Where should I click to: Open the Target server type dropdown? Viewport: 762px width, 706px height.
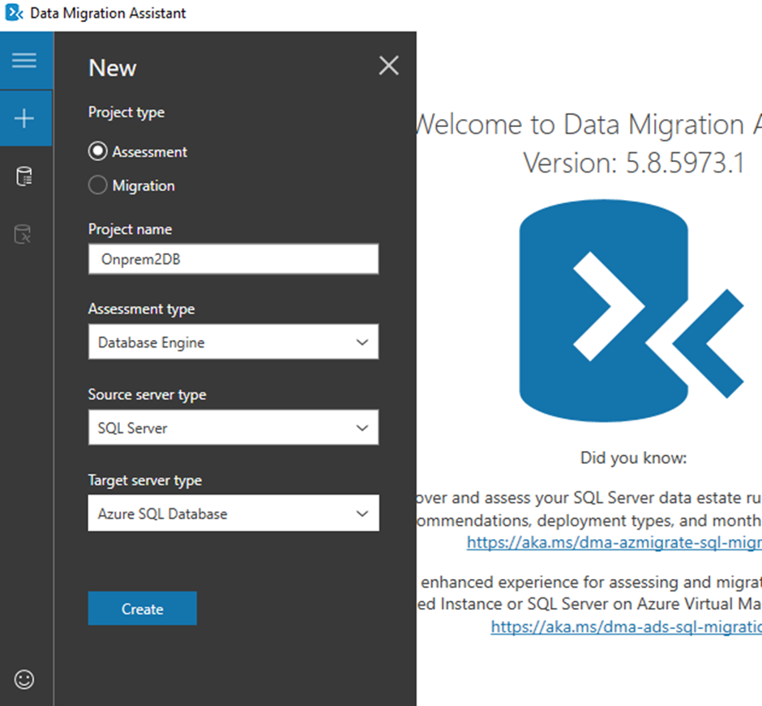[233, 512]
